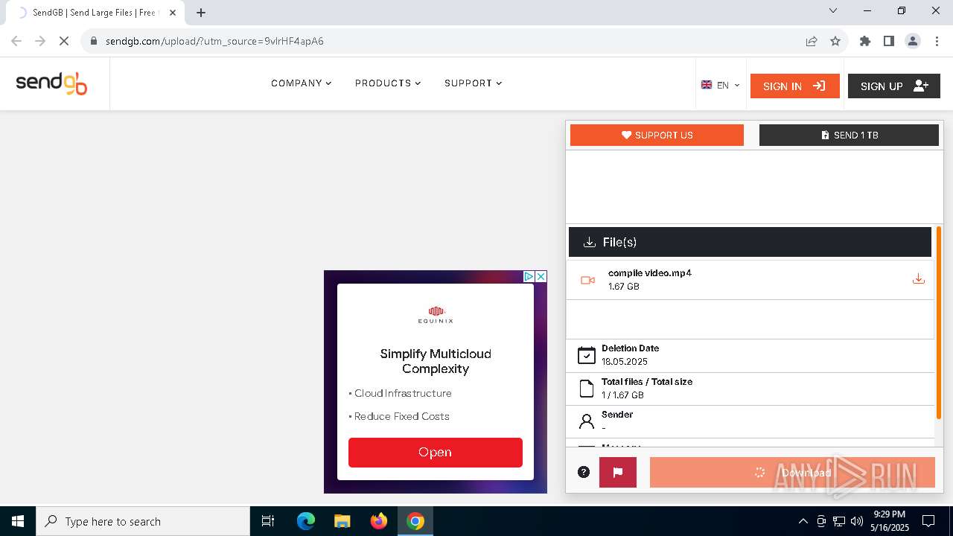
Task: Open Task View on the taskbar
Action: (268, 521)
